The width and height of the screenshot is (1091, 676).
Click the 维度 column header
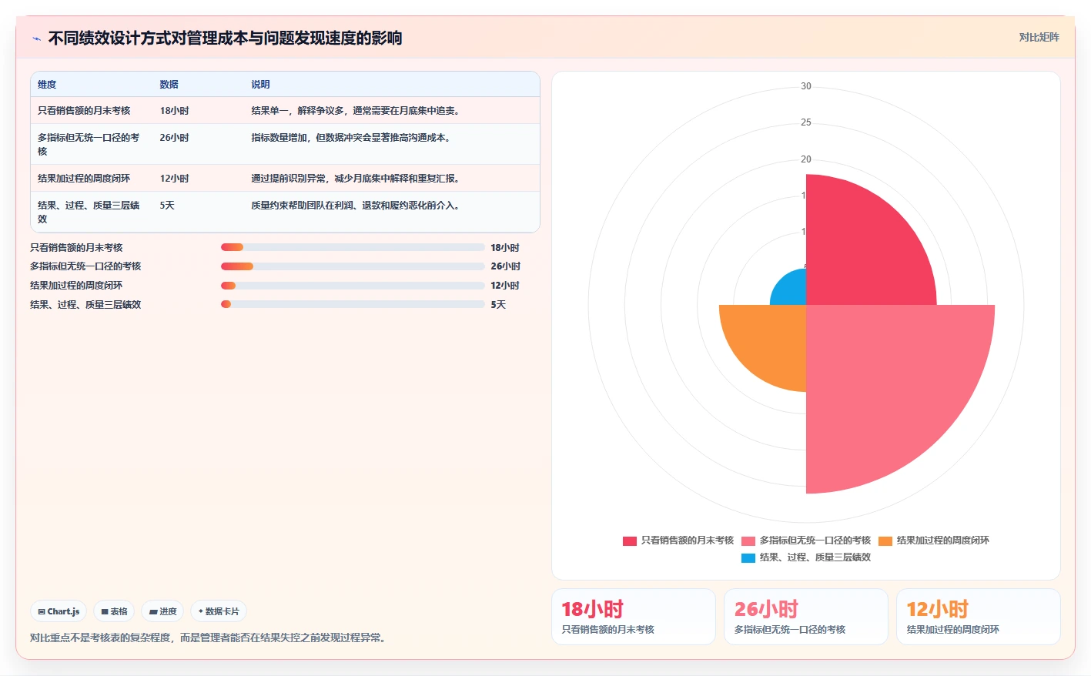coord(47,85)
